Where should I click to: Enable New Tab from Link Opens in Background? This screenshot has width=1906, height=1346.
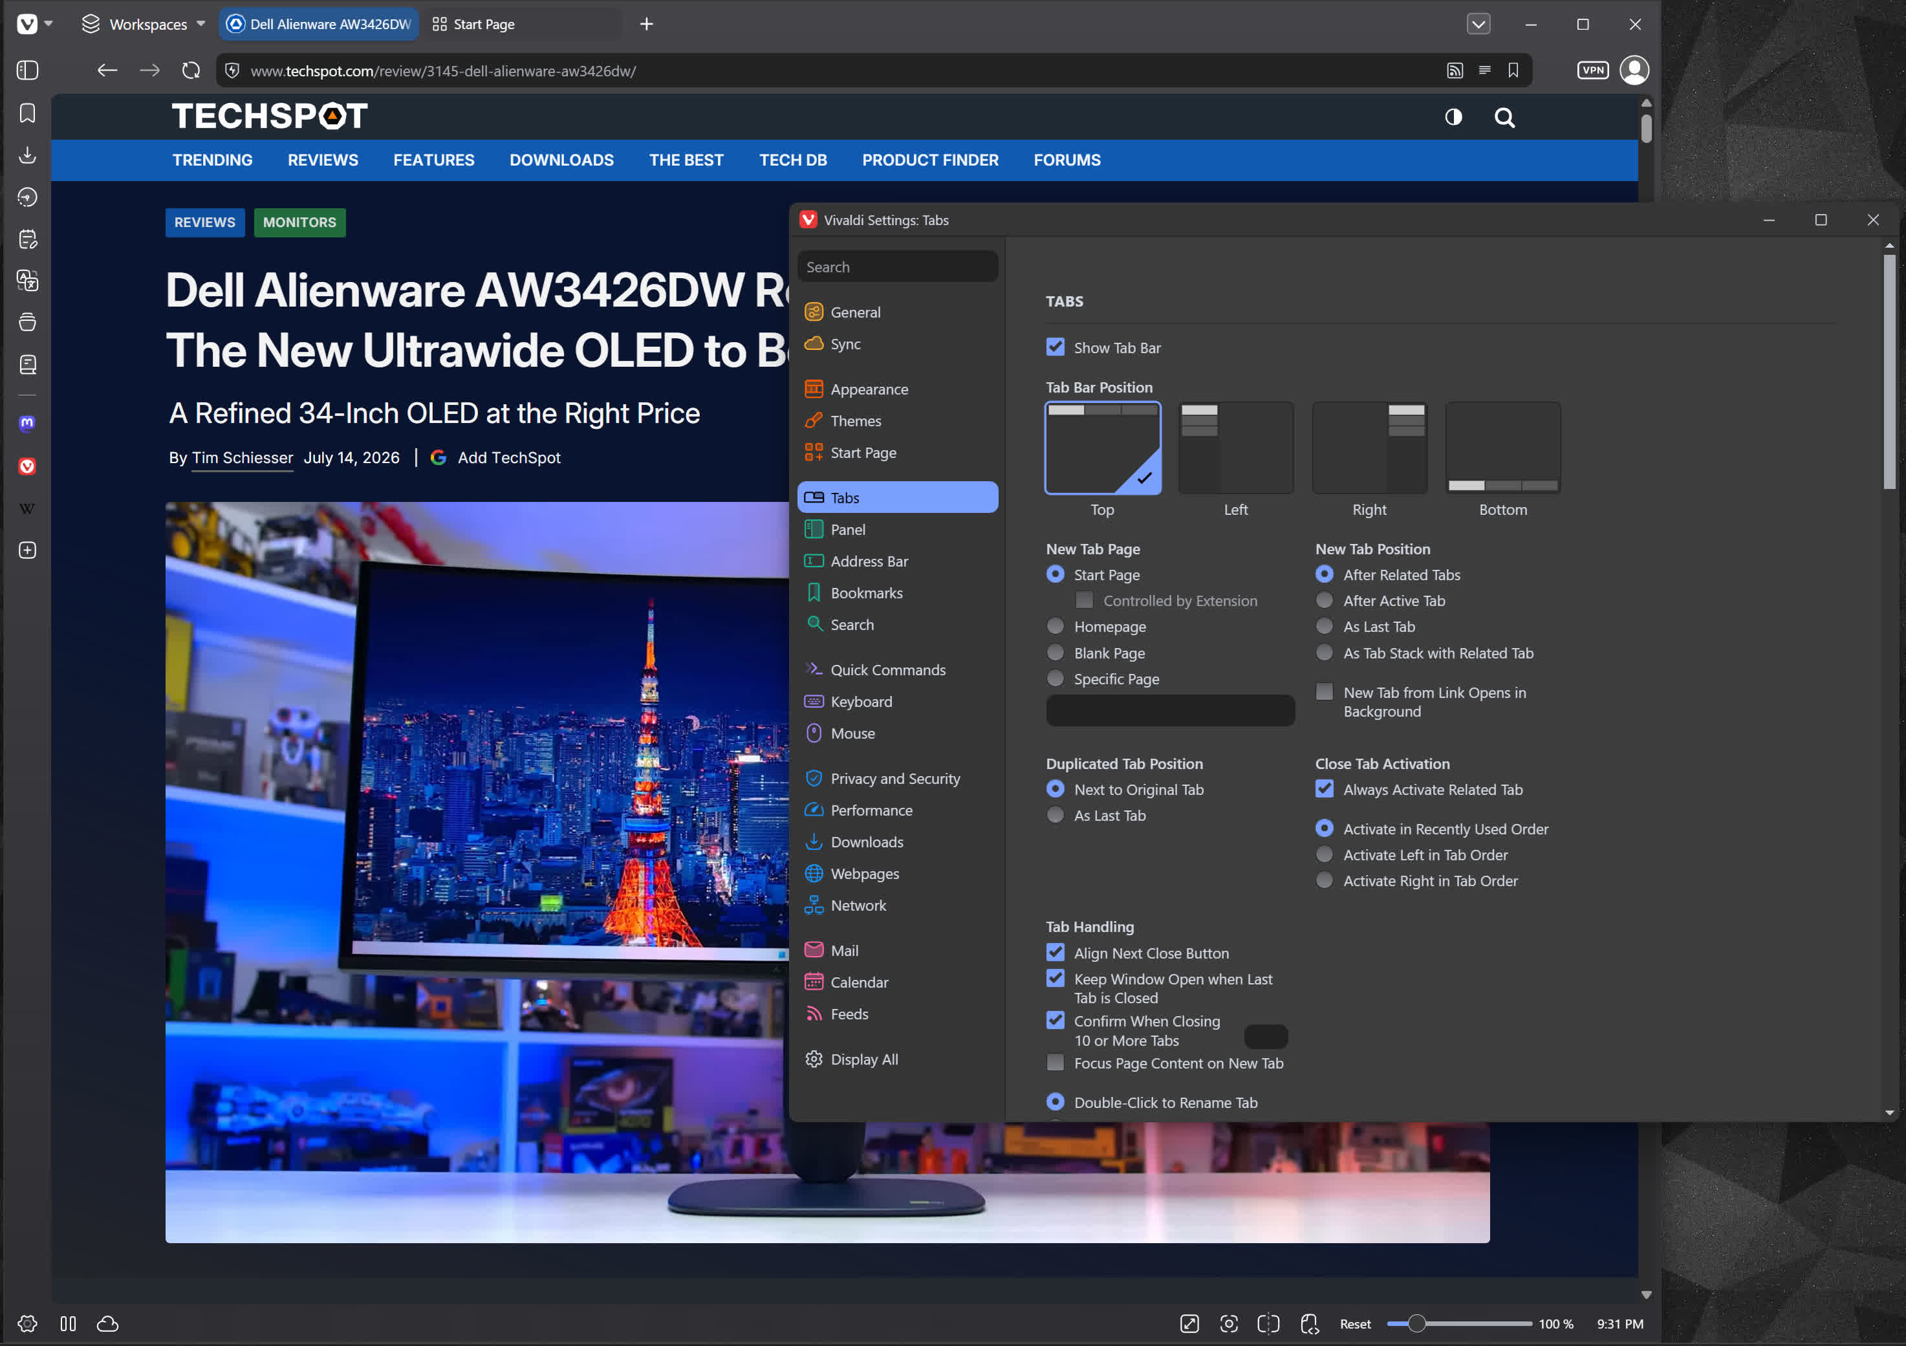coord(1325,691)
